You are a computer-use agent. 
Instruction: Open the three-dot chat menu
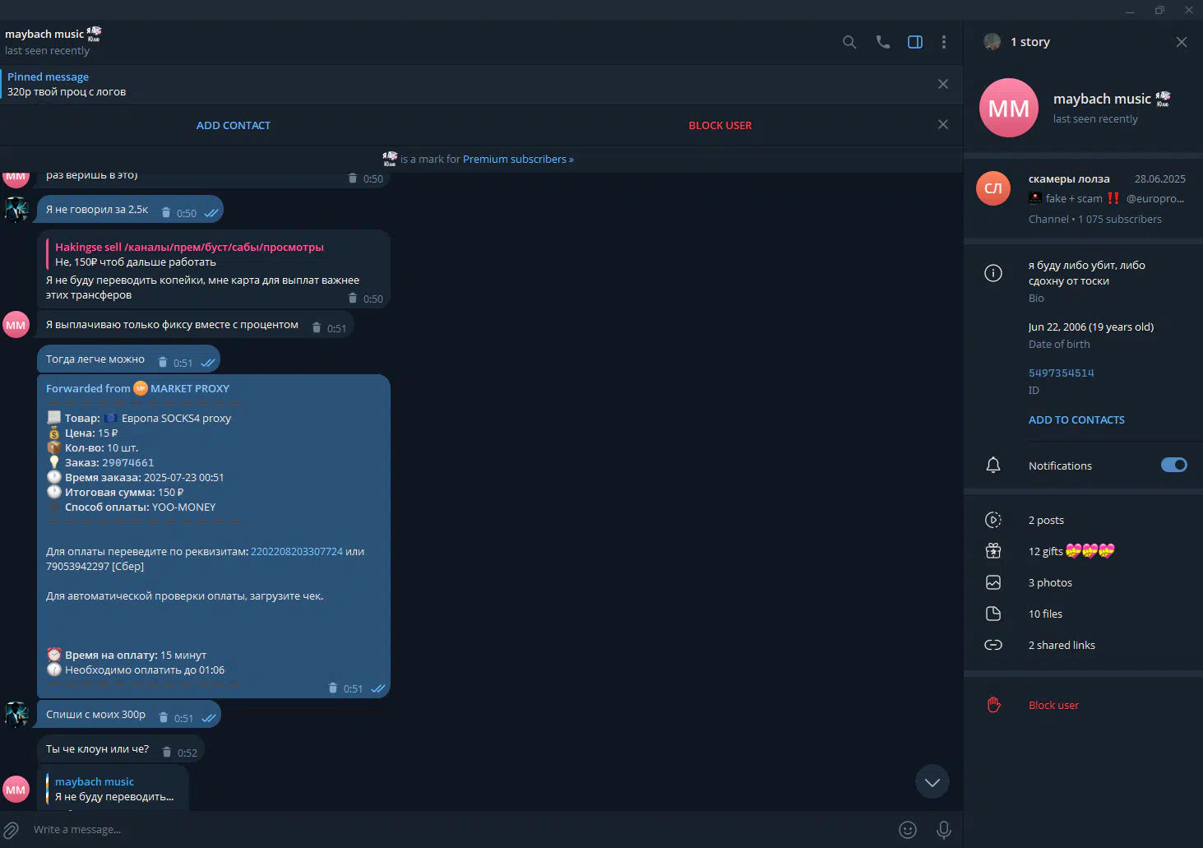(944, 42)
